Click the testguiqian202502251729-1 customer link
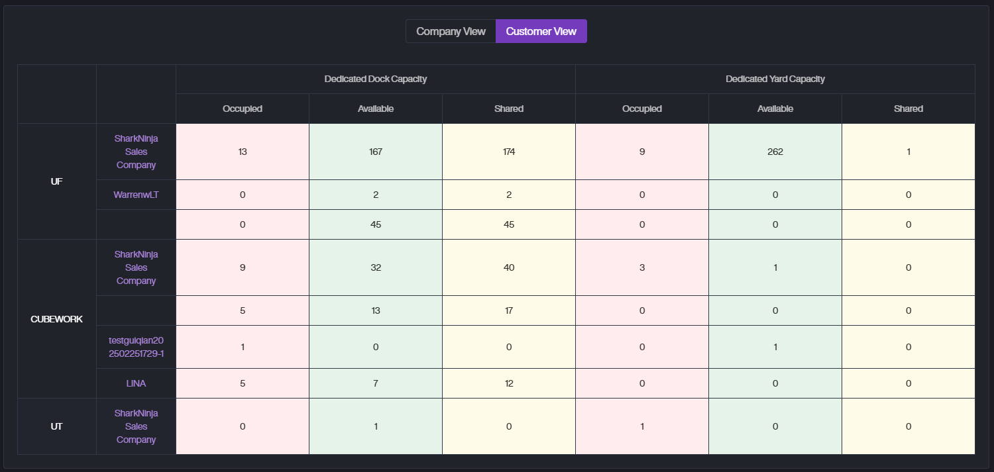The height and width of the screenshot is (472, 994). click(x=136, y=347)
